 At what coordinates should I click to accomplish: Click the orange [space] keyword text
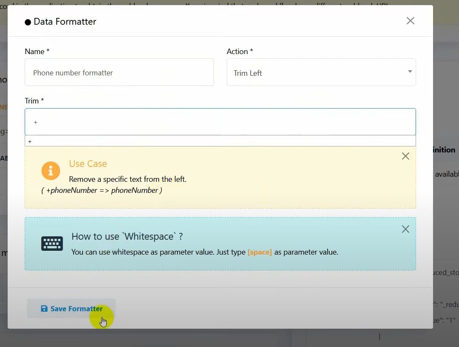click(x=259, y=252)
